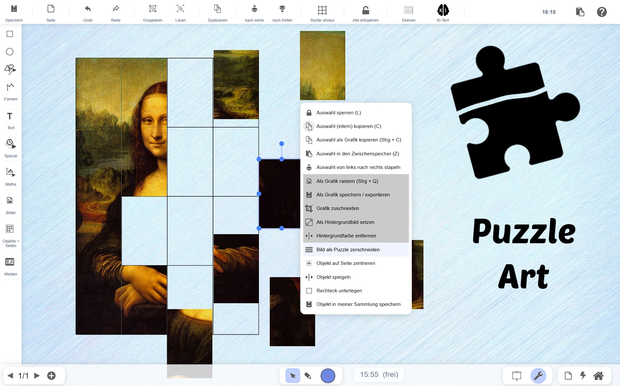620x386 pixels.
Task: Select Objekt in meiner Sammlung speichern
Action: (x=356, y=304)
